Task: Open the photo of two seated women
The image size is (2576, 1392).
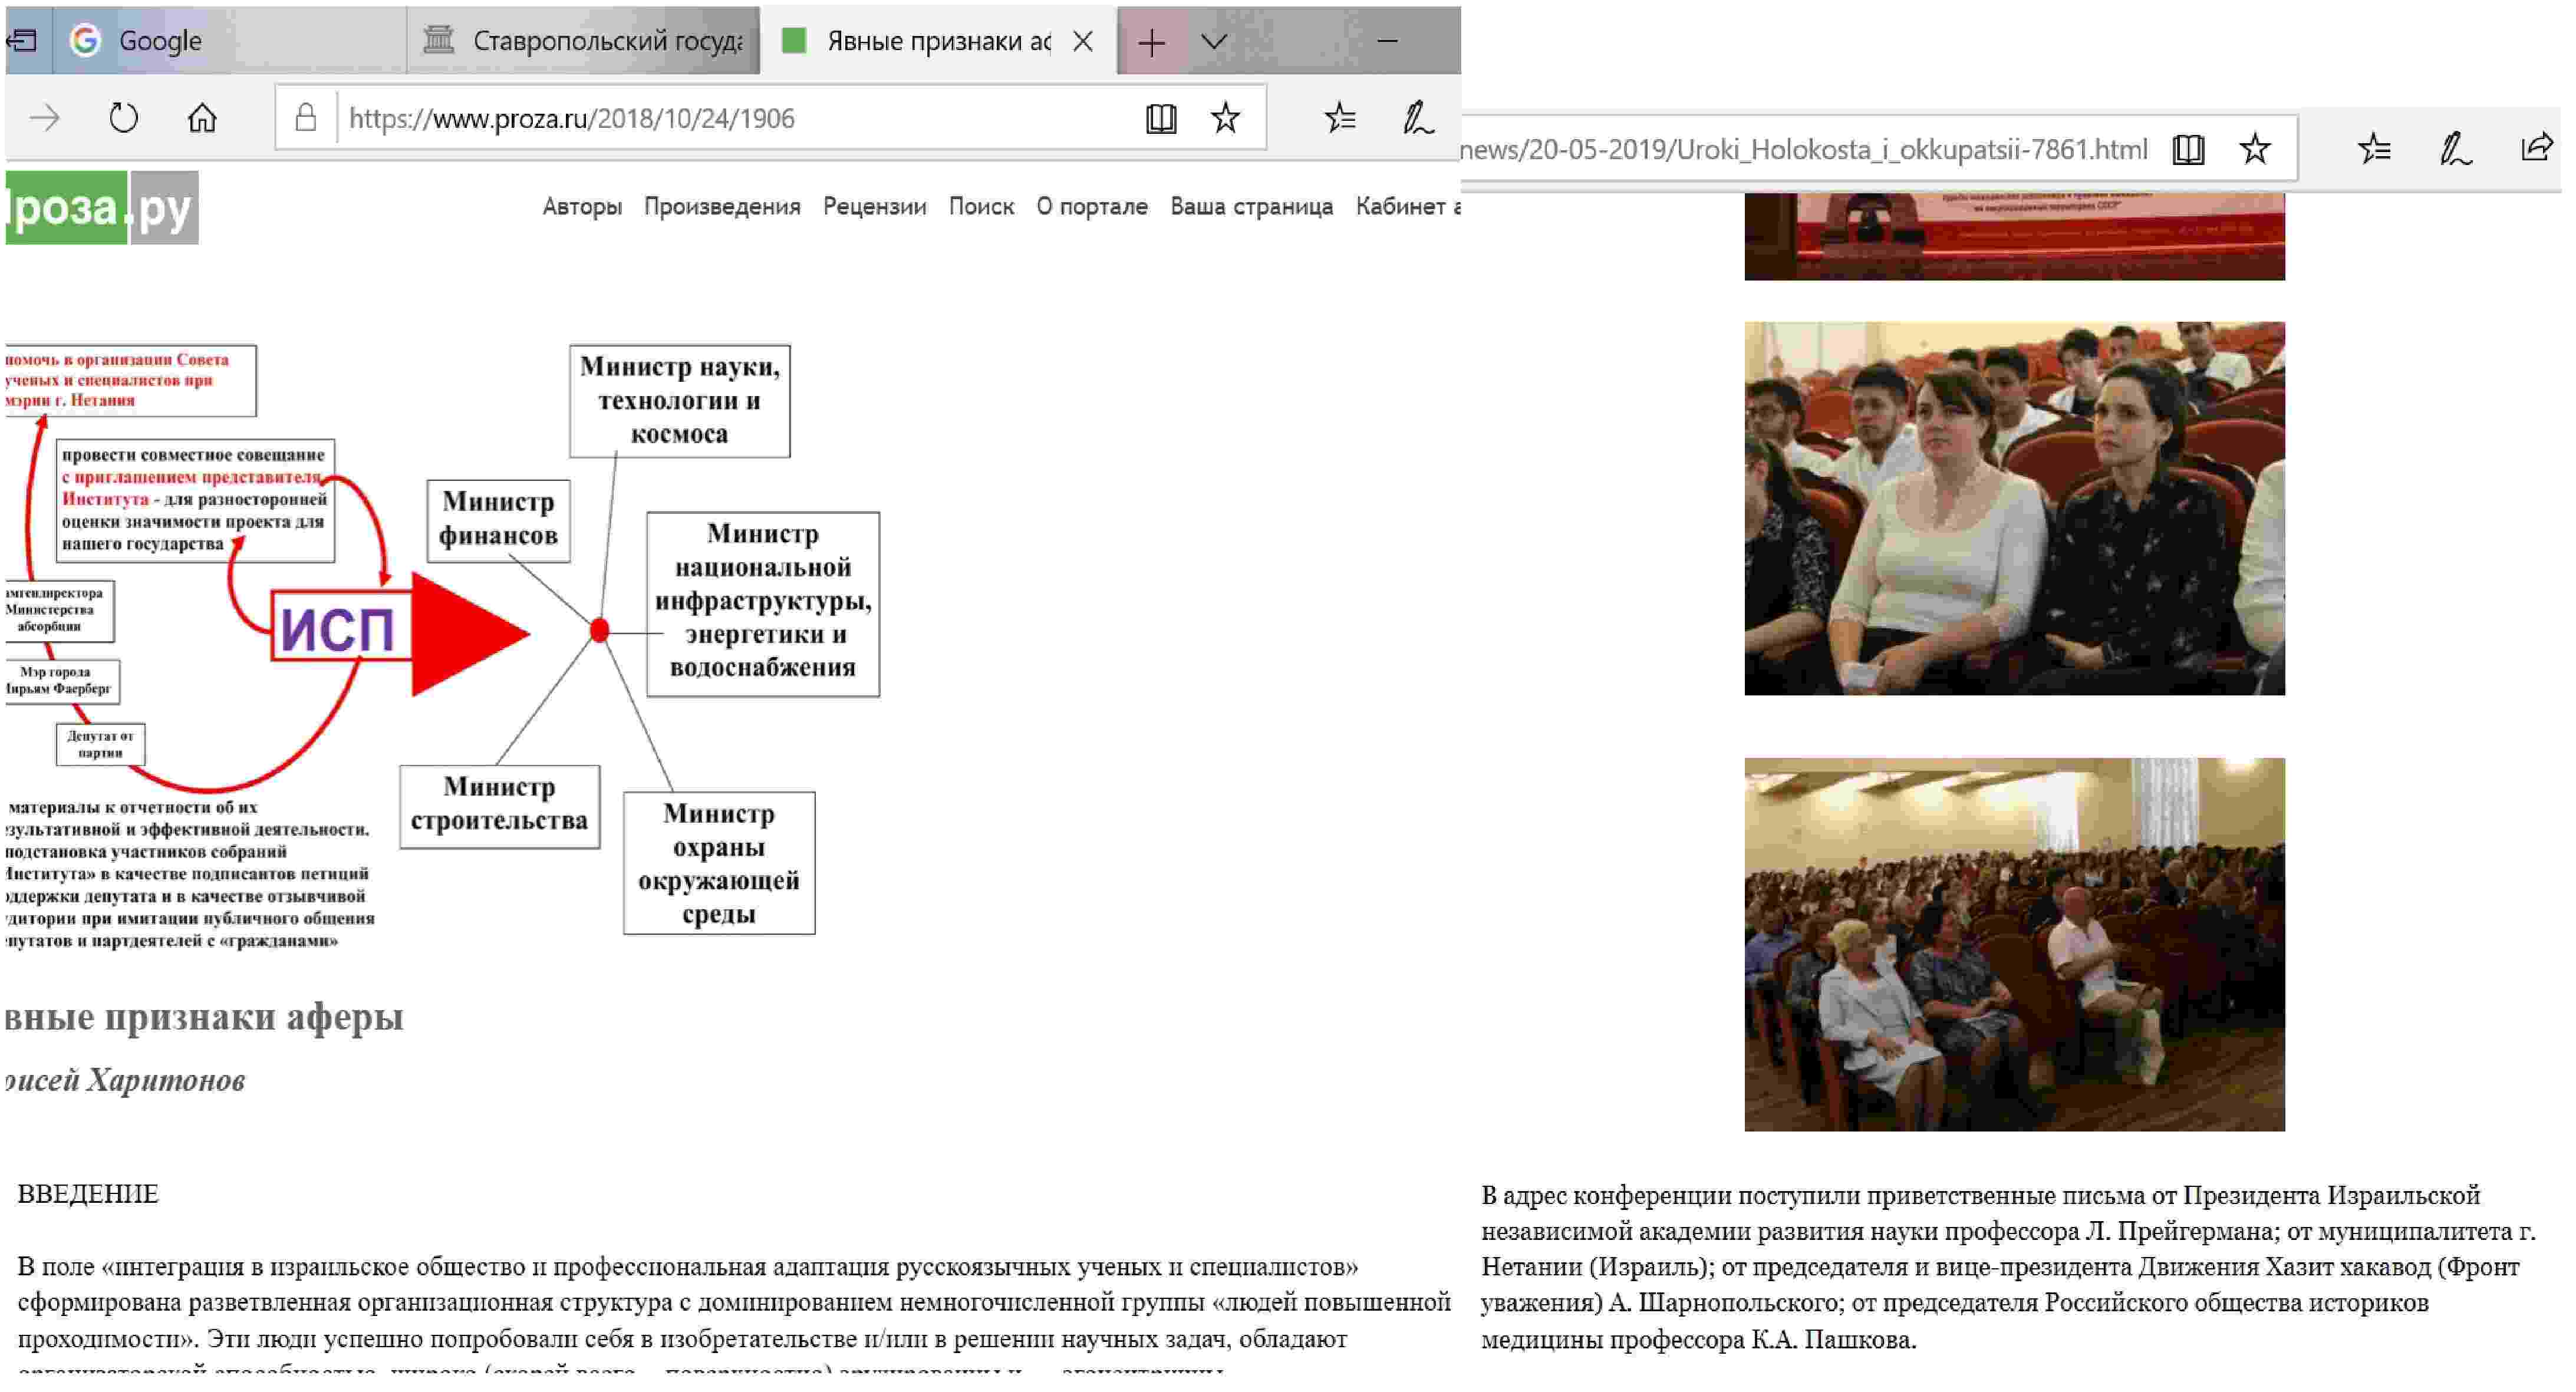Action: (2014, 508)
